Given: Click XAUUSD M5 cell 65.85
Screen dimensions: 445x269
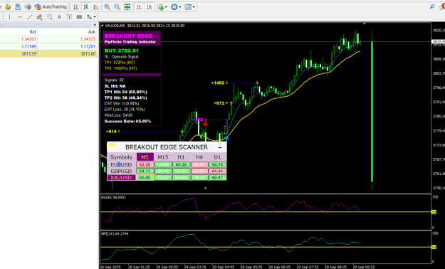Looking at the screenshot, I should pos(145,178).
